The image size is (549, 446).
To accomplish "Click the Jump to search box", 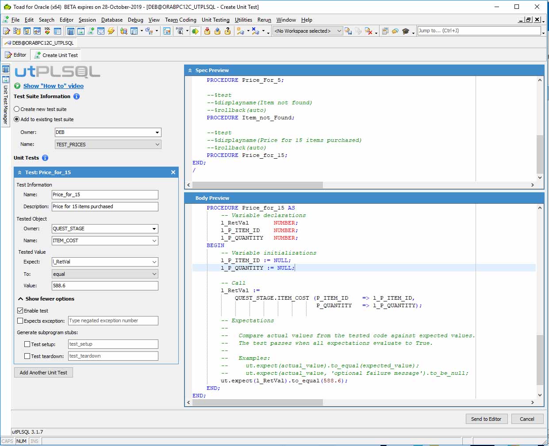I will coord(479,31).
